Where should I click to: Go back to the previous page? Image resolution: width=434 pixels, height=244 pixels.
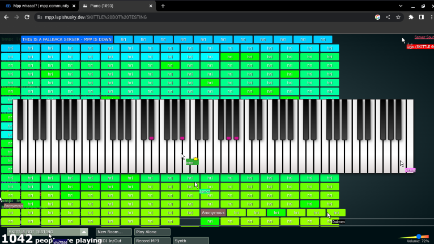coord(6,17)
